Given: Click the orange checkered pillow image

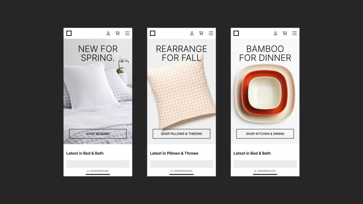Looking at the screenshot, I should pos(181,91).
